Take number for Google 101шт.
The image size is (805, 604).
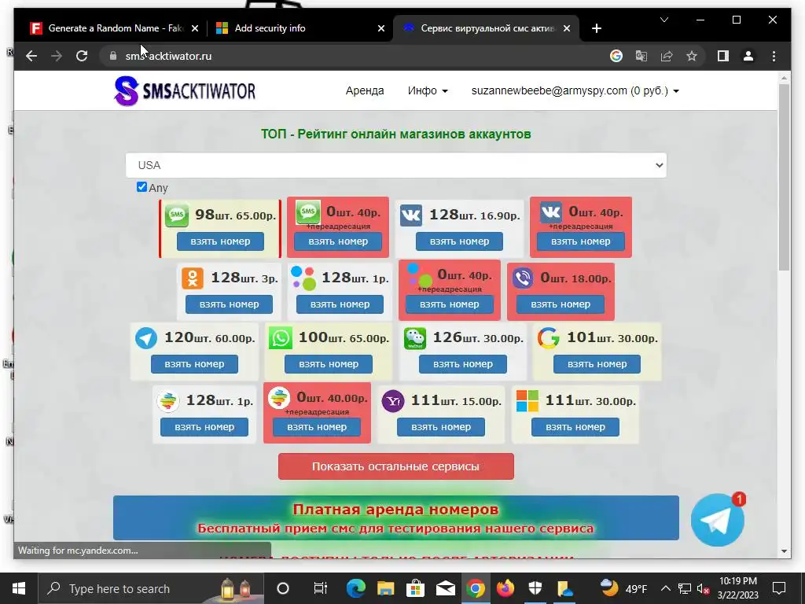click(x=597, y=364)
